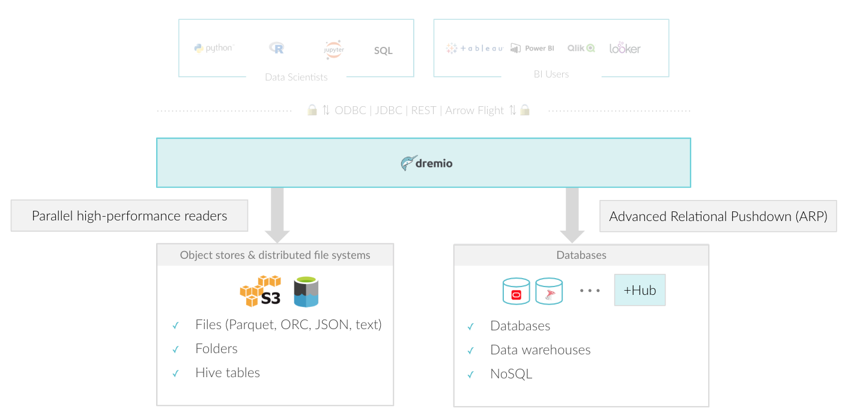Click the lock icon left of ODBC

(x=312, y=111)
